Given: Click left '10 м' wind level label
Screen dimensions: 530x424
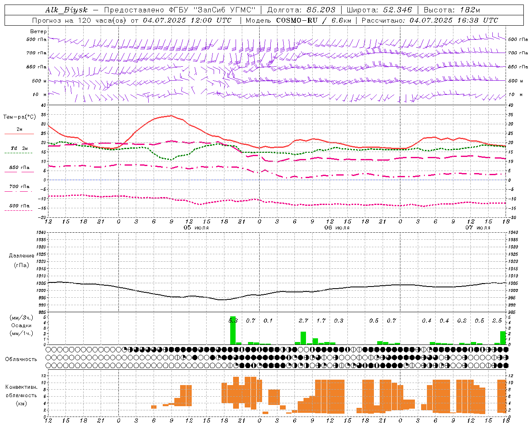Looking at the screenshot, I should pos(39,94).
